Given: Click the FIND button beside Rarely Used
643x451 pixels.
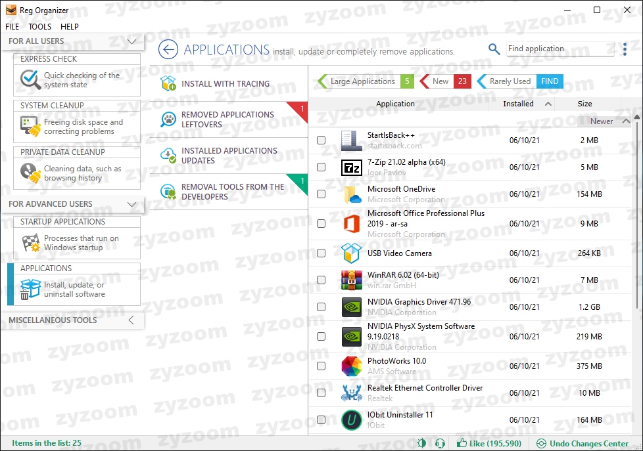Looking at the screenshot, I should (550, 81).
